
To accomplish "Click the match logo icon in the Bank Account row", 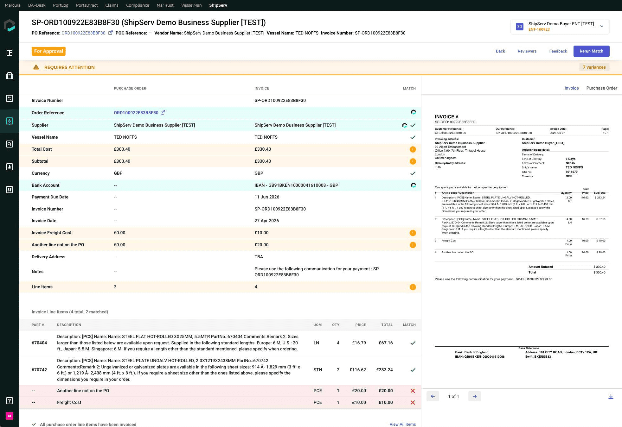I will tap(413, 185).
